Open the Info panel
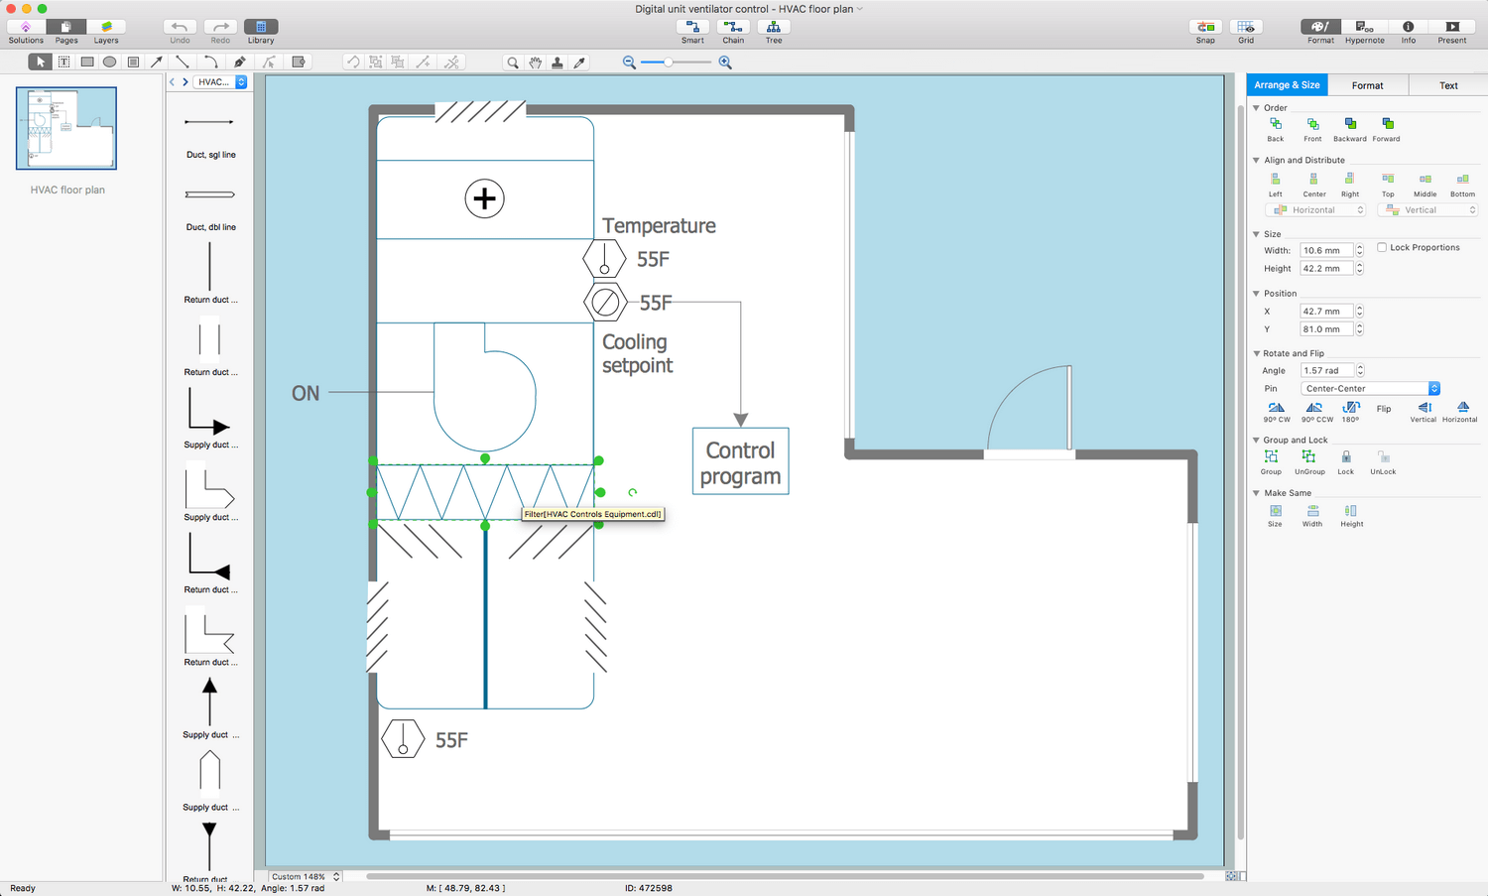1488x896 pixels. [1408, 27]
